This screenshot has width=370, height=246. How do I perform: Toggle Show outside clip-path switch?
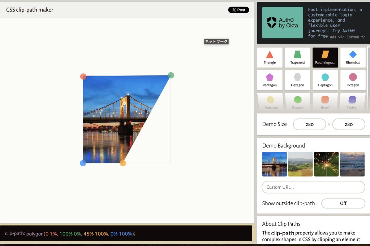[x=343, y=203]
